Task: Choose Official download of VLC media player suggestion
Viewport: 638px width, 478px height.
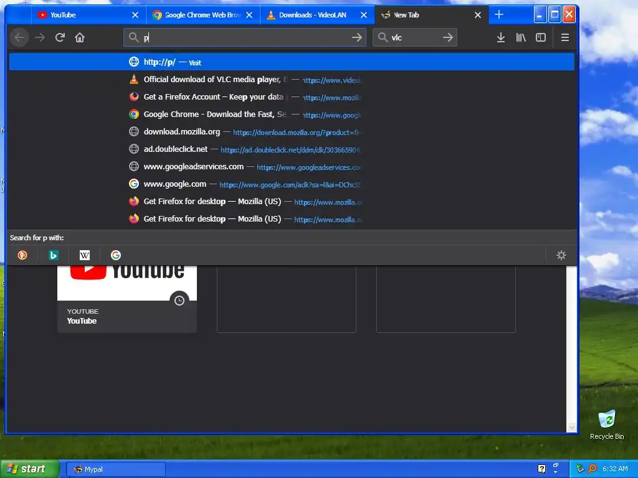Action: point(292,80)
